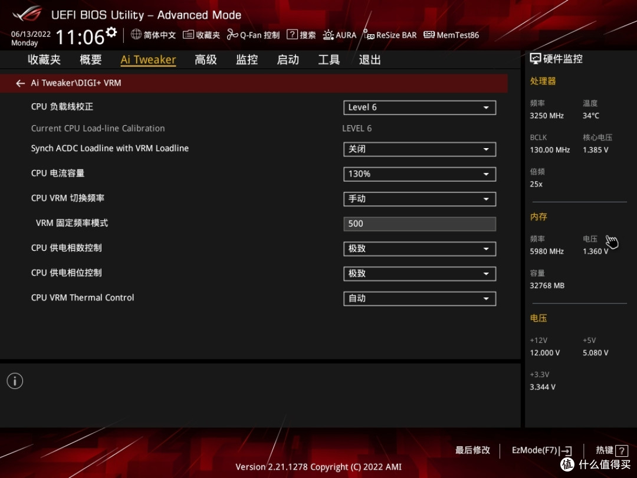Open the 退出 tab
This screenshot has height=478, width=637.
pos(370,60)
